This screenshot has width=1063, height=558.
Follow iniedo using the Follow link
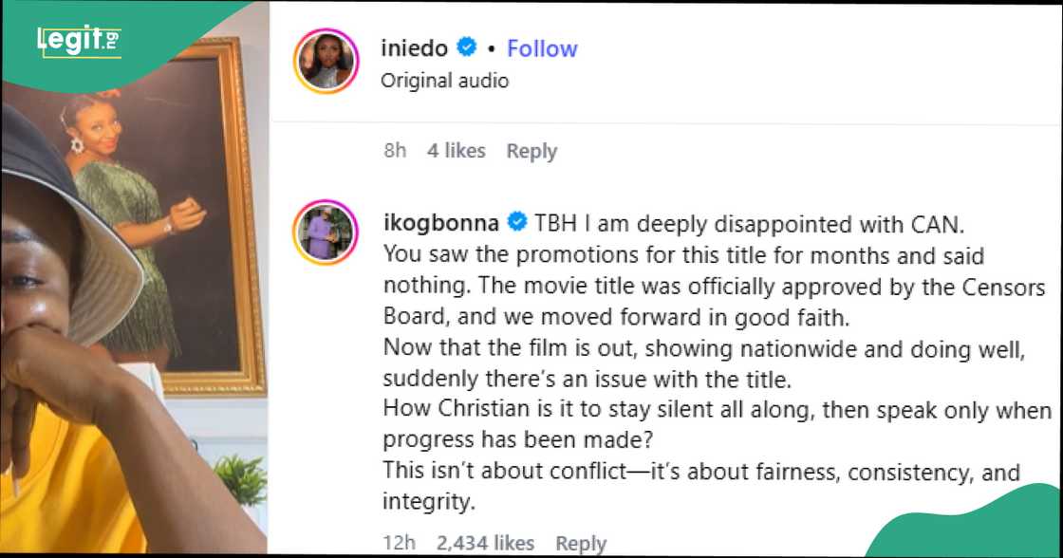pyautogui.click(x=541, y=48)
